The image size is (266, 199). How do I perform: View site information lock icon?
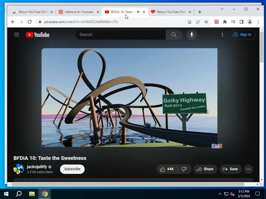[x=40, y=22]
